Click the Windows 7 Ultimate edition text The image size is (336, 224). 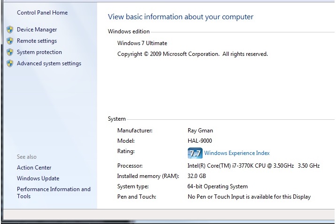click(x=142, y=43)
